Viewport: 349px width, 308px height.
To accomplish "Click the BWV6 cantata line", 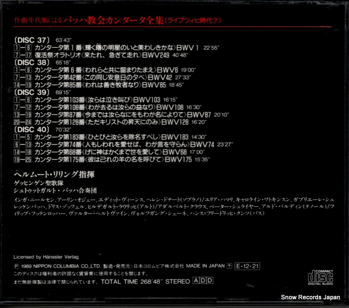I will click(105, 70).
